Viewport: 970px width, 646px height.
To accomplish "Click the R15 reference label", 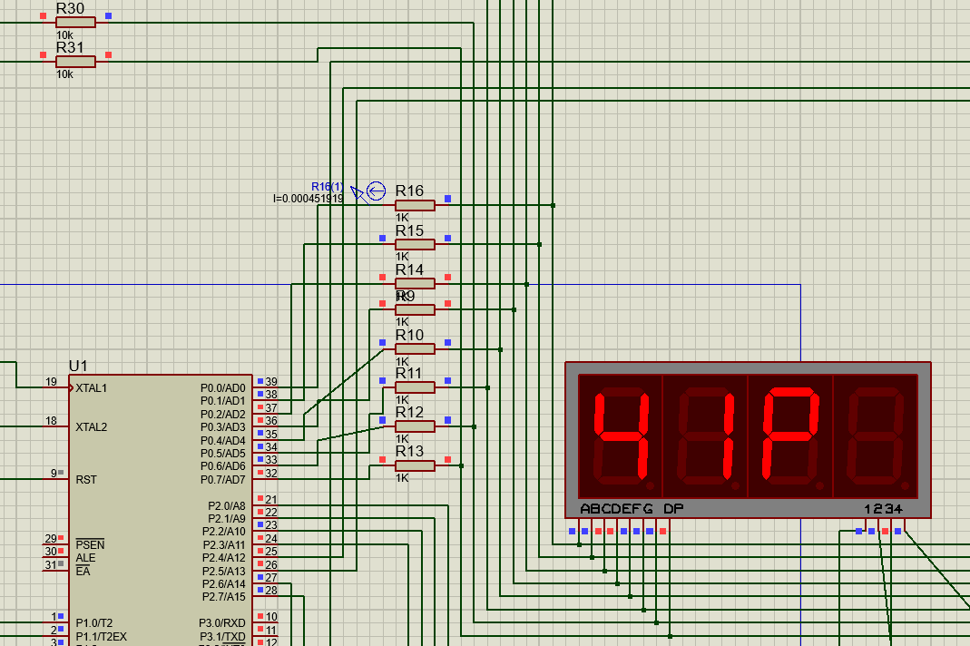I will [x=409, y=230].
